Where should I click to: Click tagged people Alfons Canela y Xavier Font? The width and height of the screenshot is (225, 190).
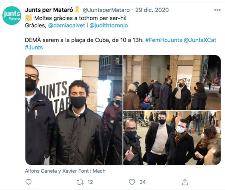tap(65, 171)
